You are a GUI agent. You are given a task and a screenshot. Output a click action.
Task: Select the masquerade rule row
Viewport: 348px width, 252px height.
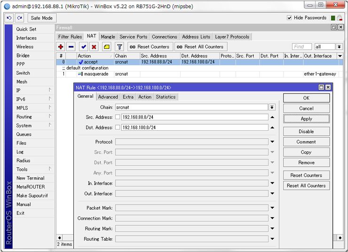[199, 74]
